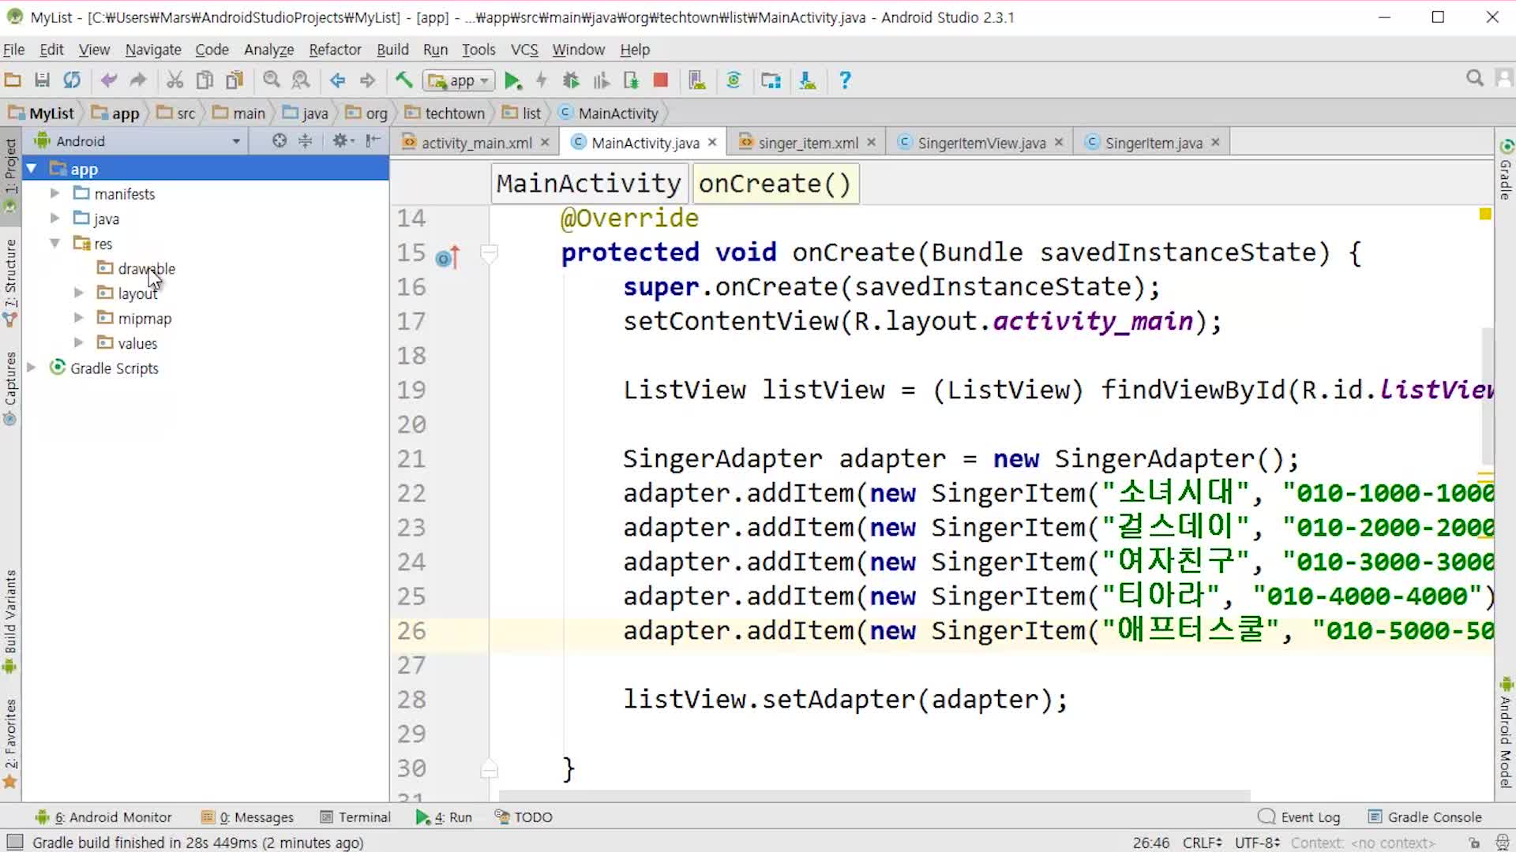Click the Redo arrow icon
The height and width of the screenshot is (852, 1516).
click(138, 80)
